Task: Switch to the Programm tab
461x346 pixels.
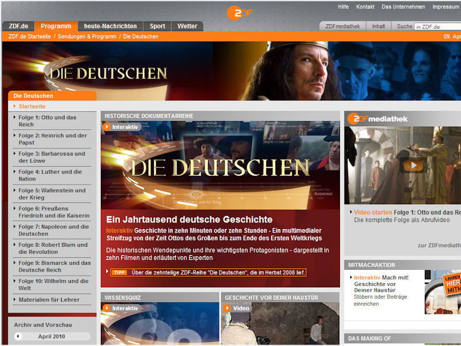Action: click(x=56, y=26)
